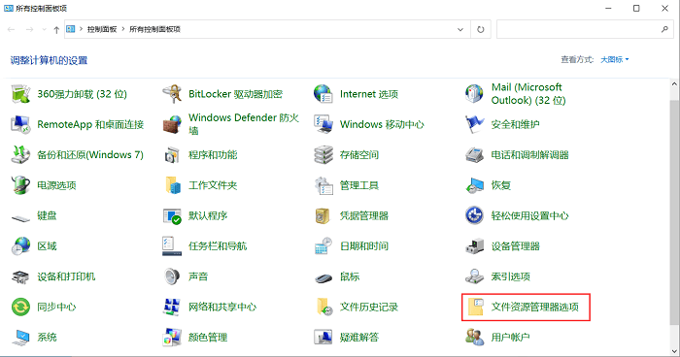Open RemoteApp 和桌面连接 icon
The width and height of the screenshot is (680, 357).
pos(20,124)
